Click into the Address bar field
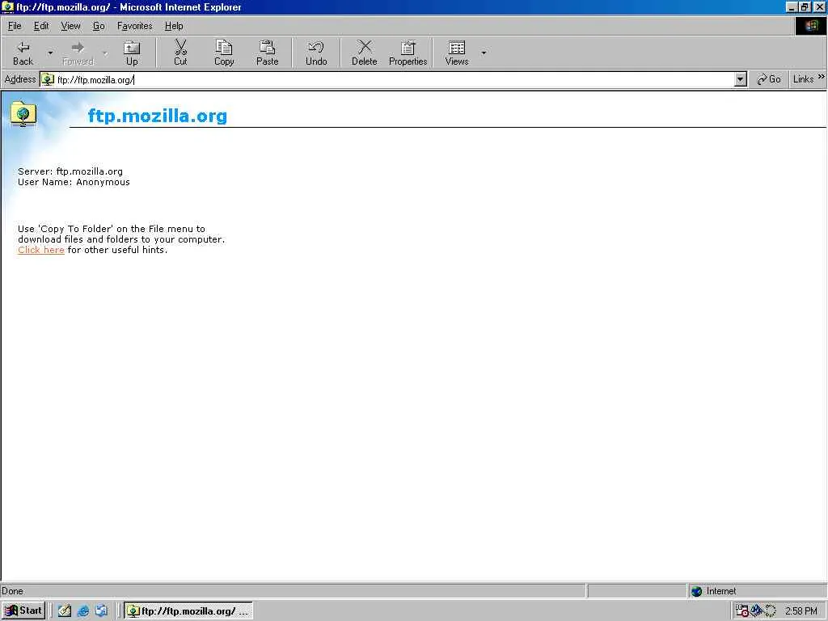 coord(394,80)
